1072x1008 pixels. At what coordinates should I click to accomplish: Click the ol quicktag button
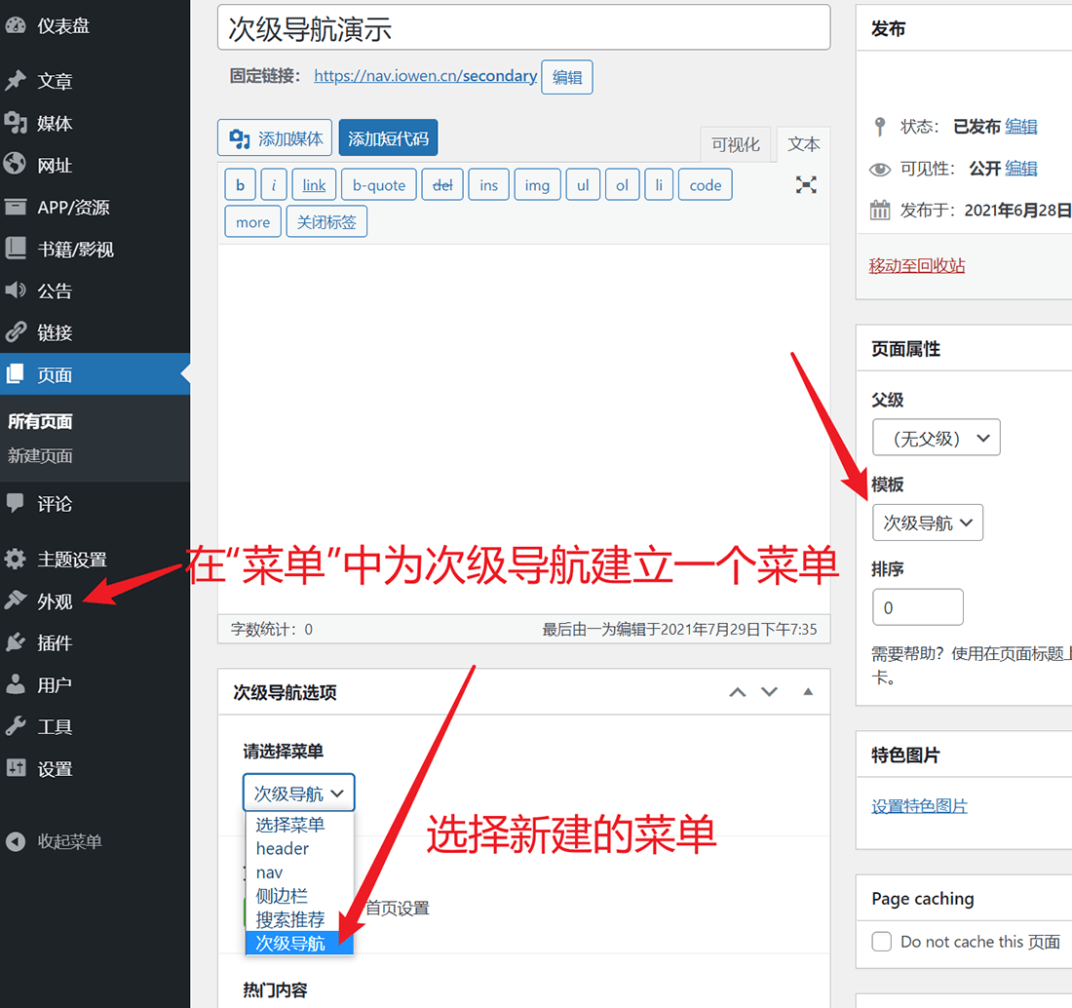[622, 184]
